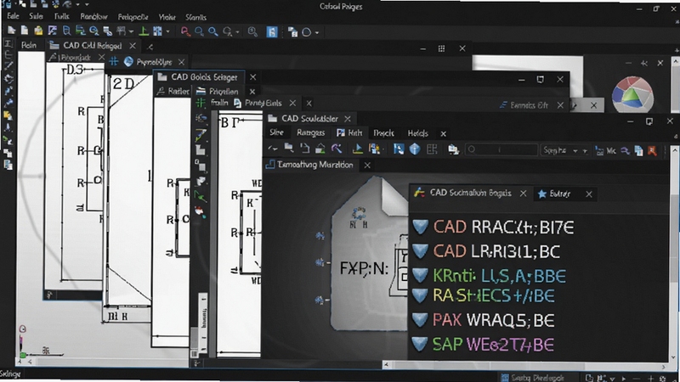This screenshot has height=382, width=680.
Task: Click the 'RA St:IECS+/;BE' list entry text
Action: coord(494,295)
